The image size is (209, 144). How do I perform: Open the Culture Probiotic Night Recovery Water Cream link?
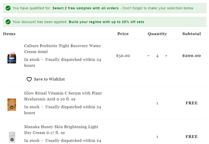pos(62,48)
